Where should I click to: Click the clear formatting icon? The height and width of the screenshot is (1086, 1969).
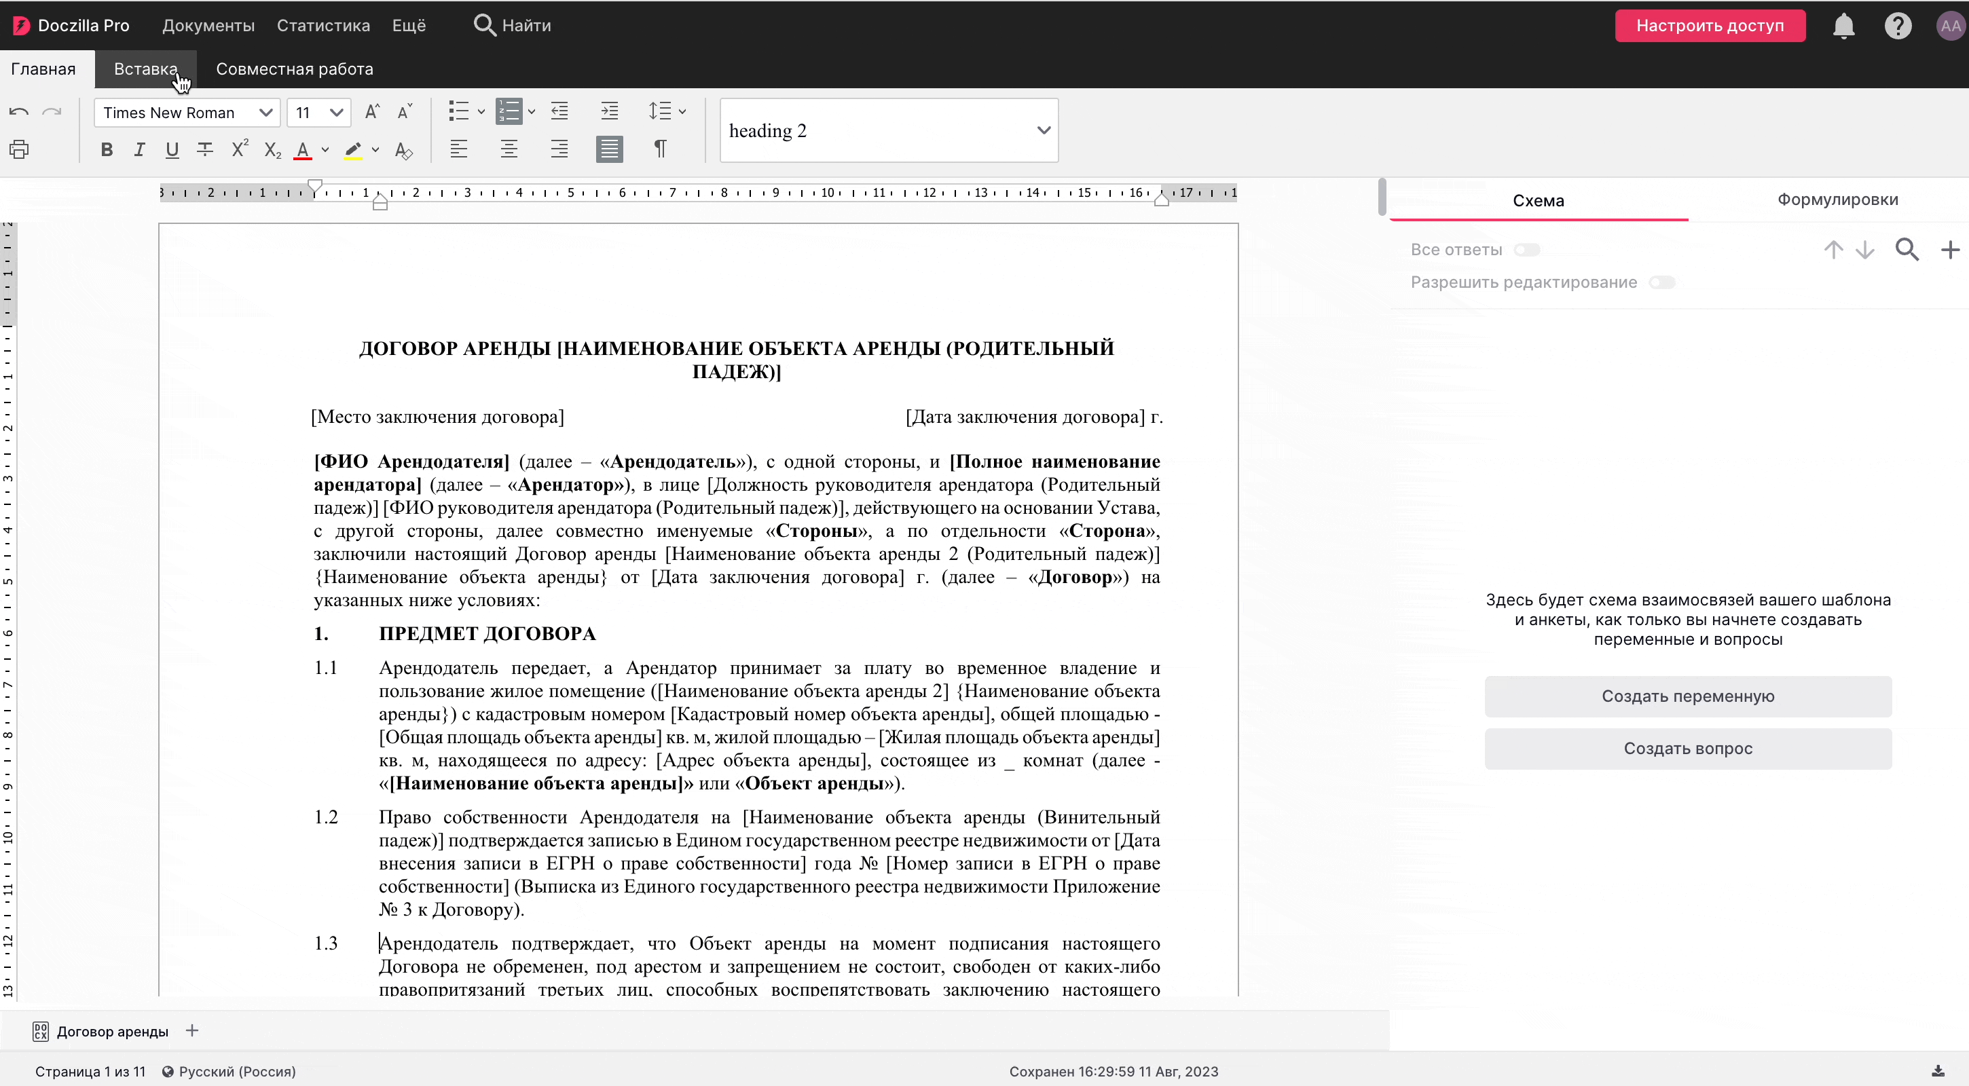click(x=403, y=150)
